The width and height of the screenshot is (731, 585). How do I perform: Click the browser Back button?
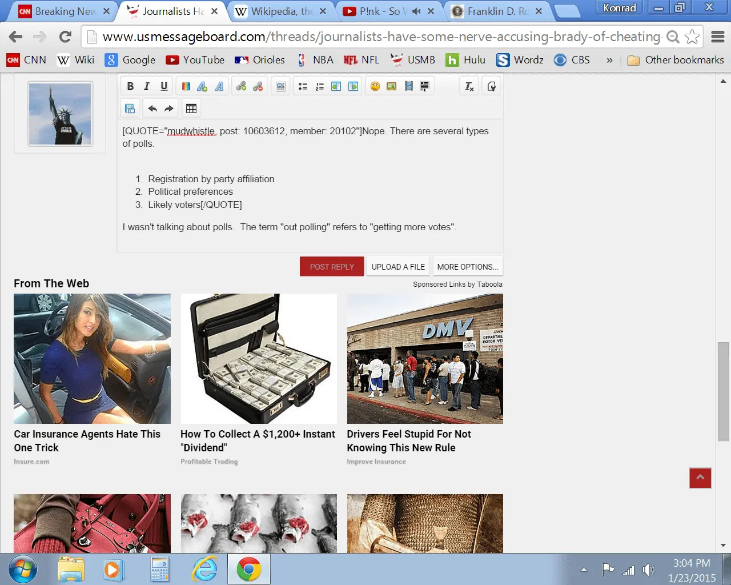15,37
